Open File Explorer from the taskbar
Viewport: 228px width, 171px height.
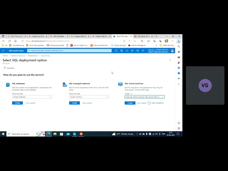click(x=55, y=134)
